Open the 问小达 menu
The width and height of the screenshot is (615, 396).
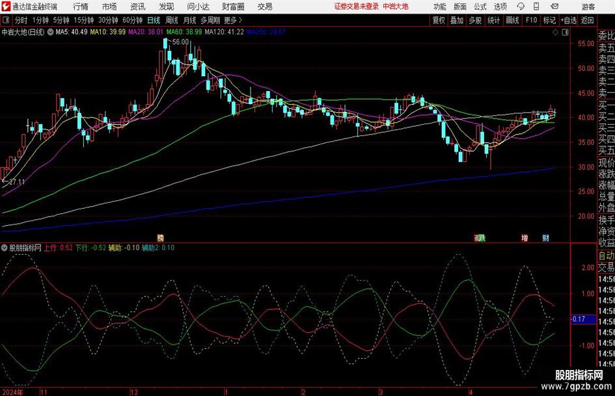[198, 7]
